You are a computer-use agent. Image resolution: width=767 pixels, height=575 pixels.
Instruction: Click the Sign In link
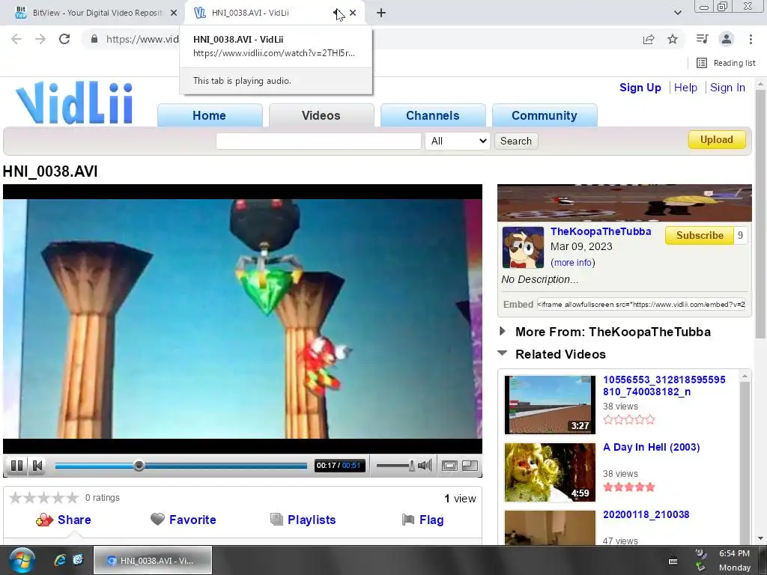727,88
